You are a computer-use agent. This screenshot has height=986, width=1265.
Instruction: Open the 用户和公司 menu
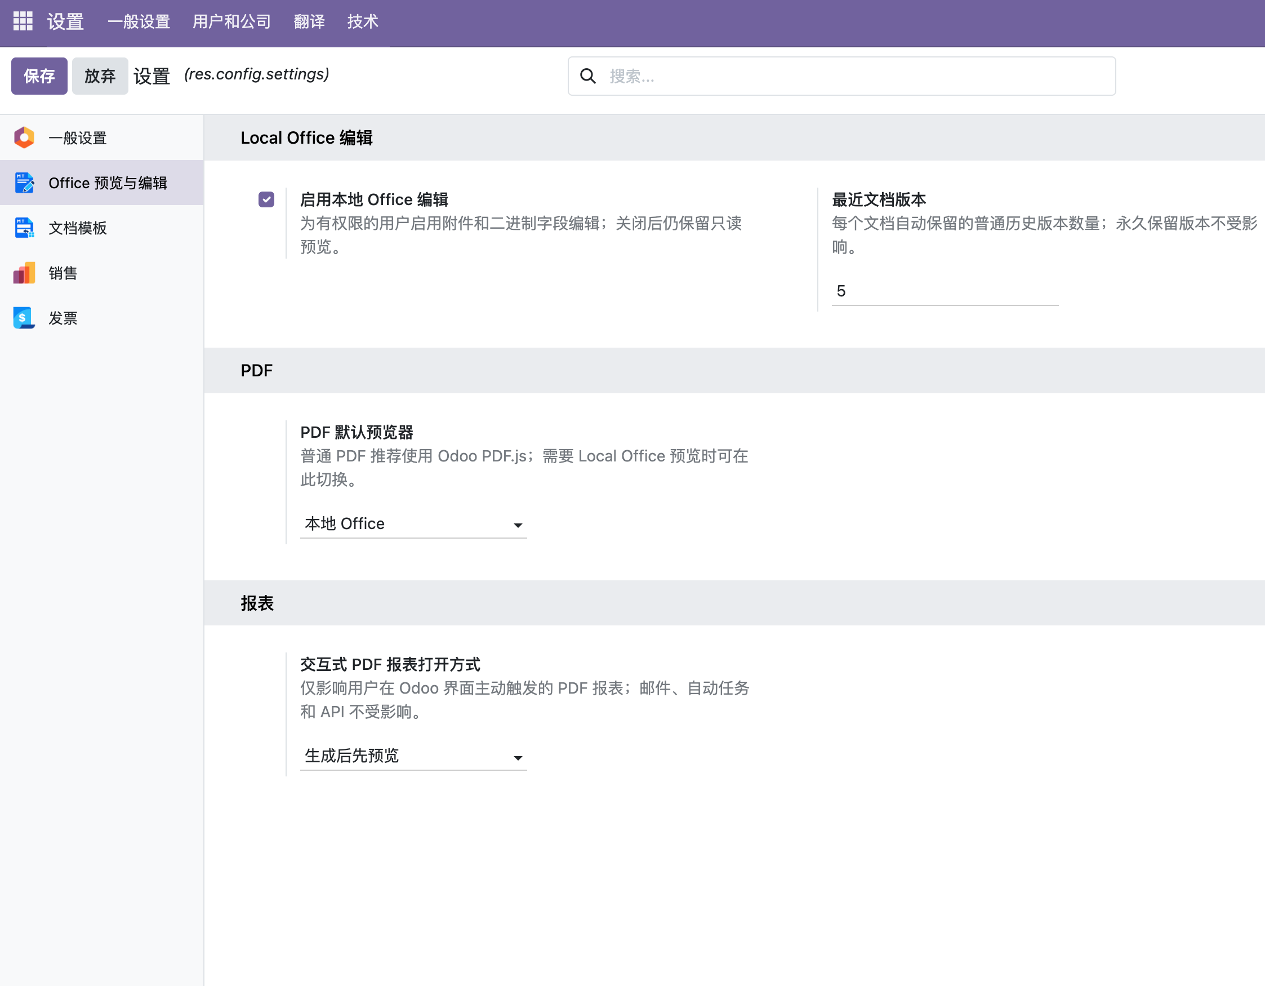click(x=231, y=22)
